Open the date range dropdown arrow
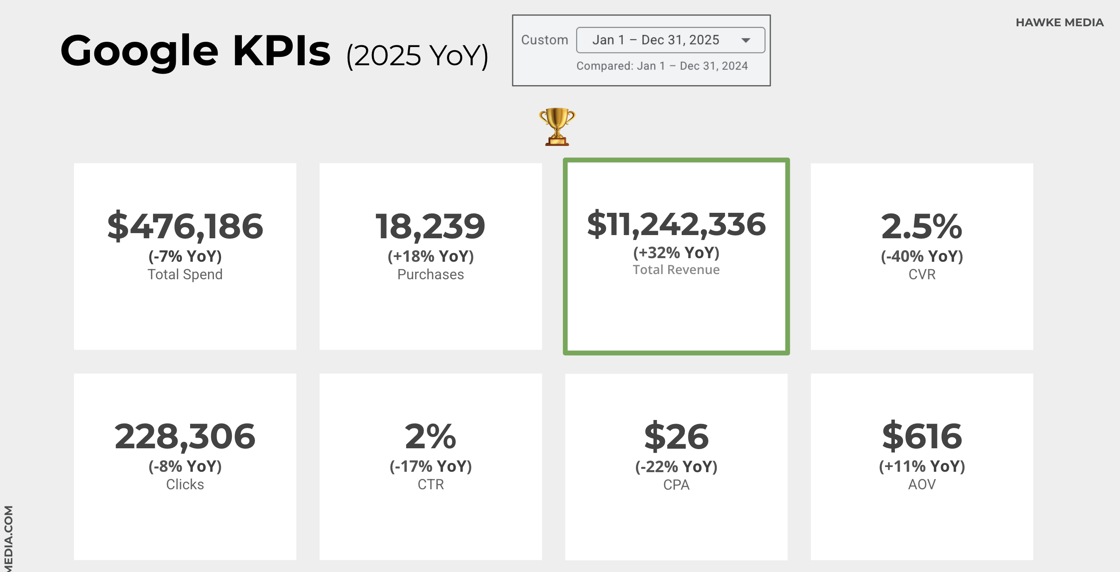 coord(746,41)
